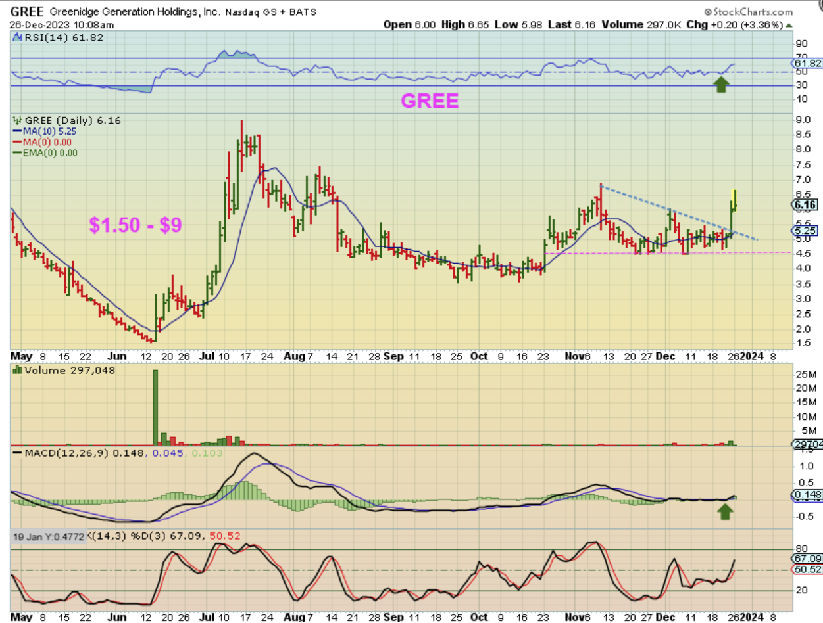Click the Volume legend bar icon

click(x=17, y=370)
